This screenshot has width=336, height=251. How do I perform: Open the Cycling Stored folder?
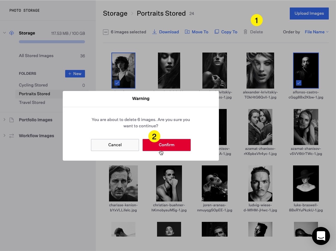(x=33, y=85)
